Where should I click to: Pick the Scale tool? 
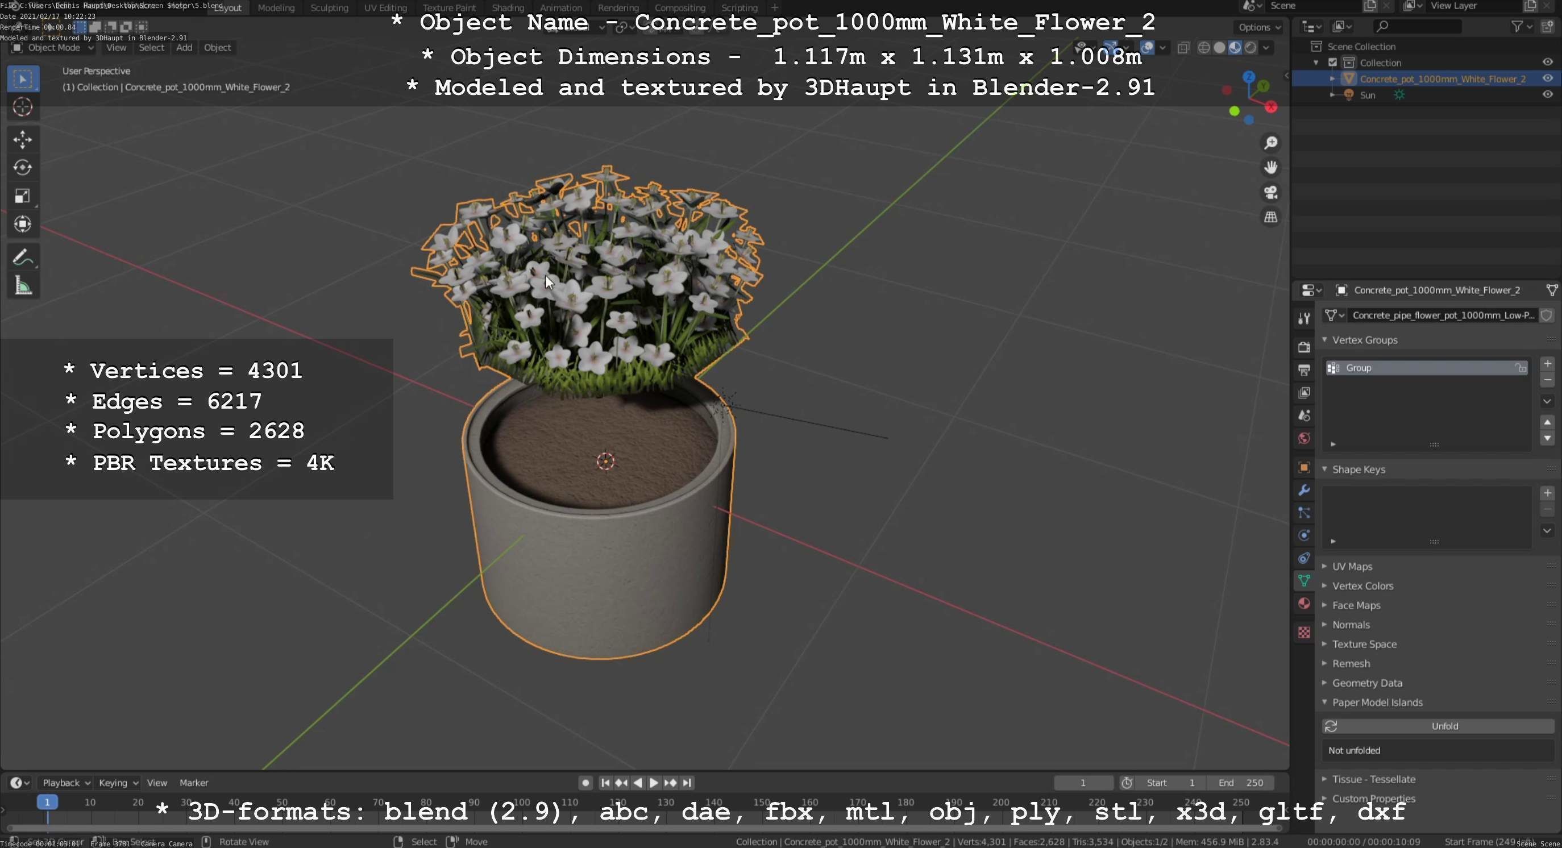23,197
